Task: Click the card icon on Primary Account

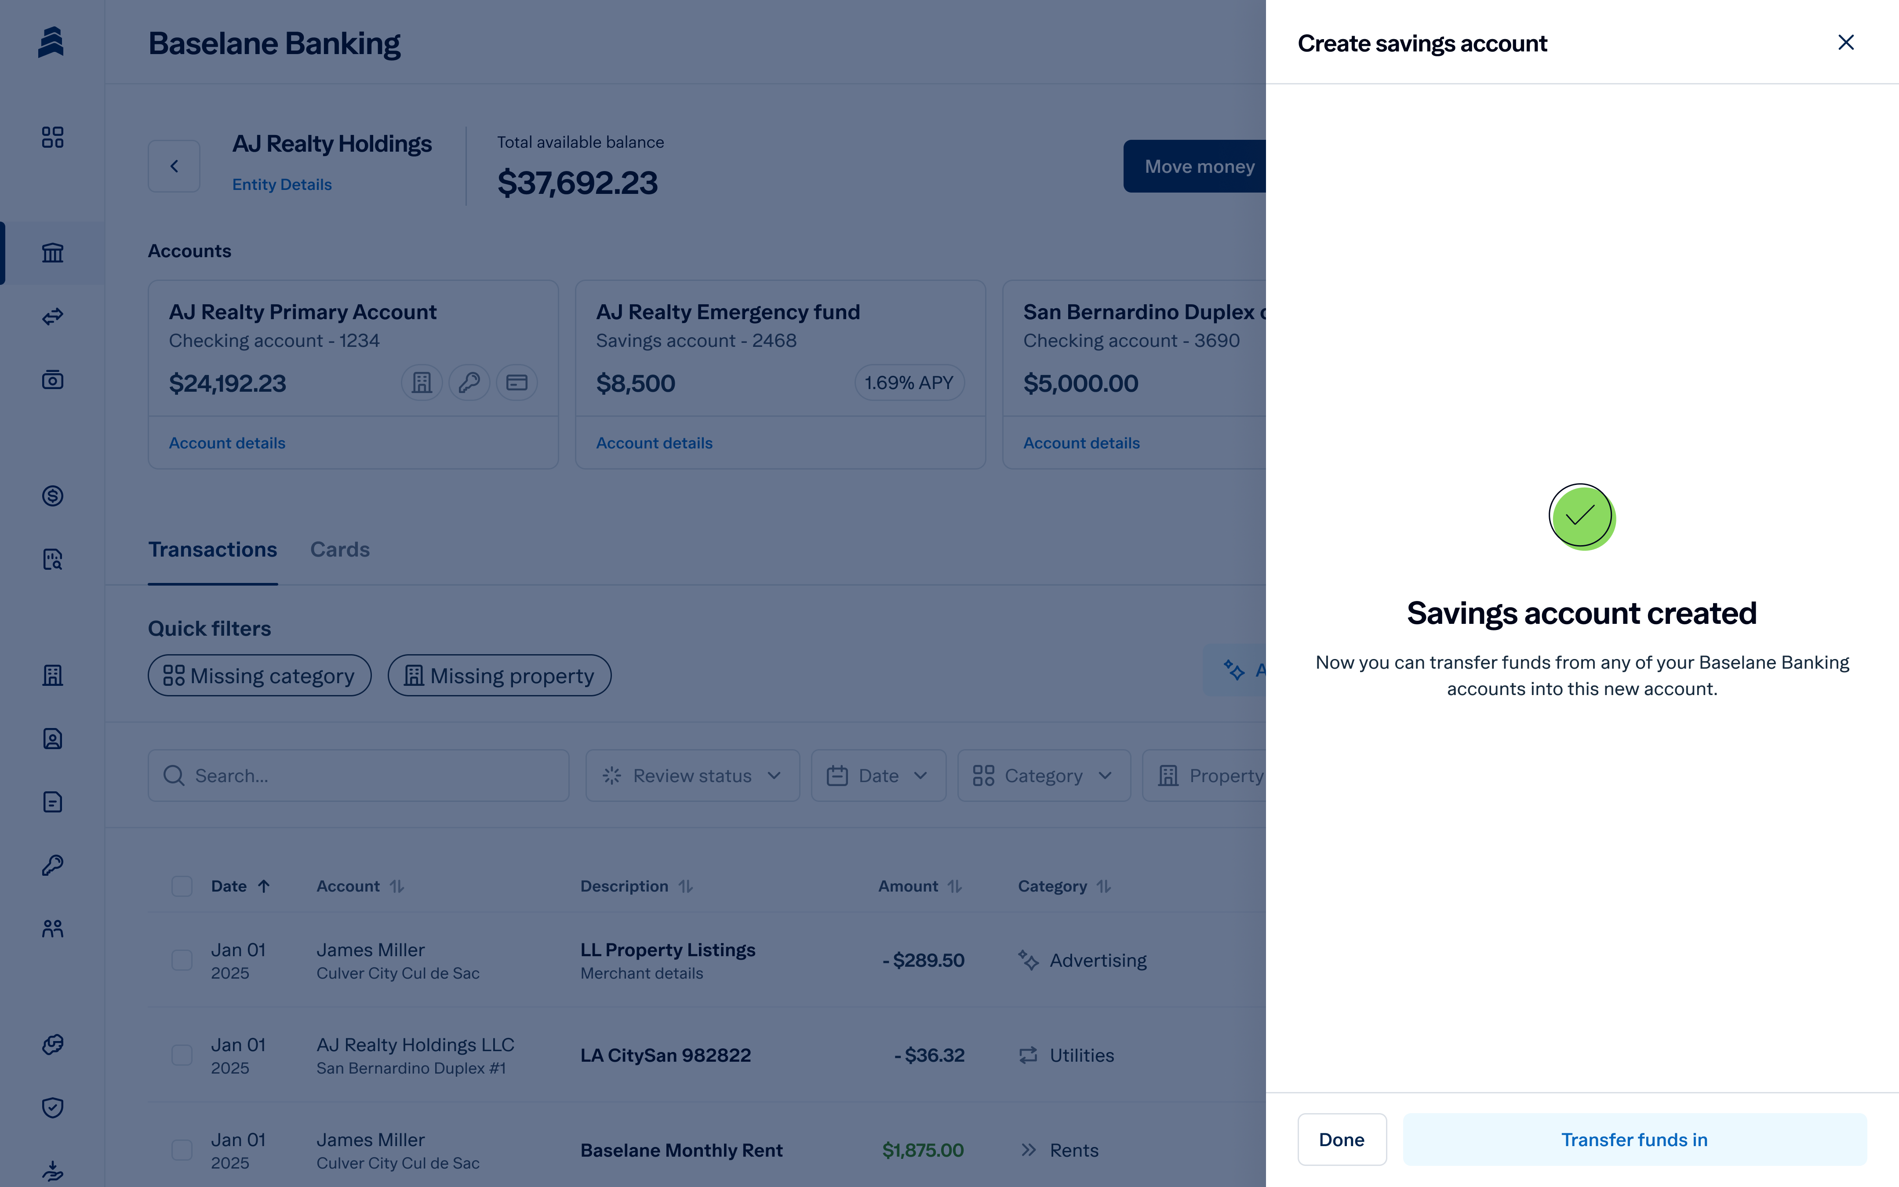Action: [x=517, y=383]
